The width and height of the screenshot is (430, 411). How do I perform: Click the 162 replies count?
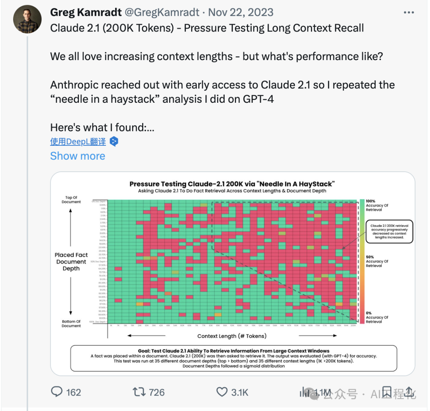tap(74, 392)
